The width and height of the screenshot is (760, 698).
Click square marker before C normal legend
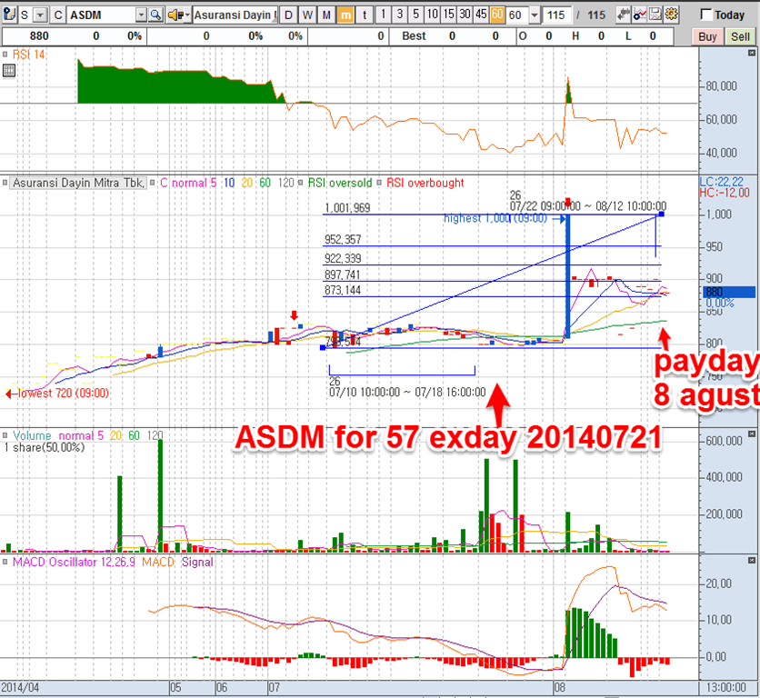click(152, 183)
